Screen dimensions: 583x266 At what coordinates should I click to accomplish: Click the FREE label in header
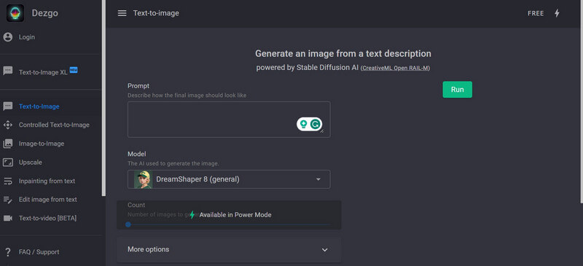pyautogui.click(x=536, y=13)
